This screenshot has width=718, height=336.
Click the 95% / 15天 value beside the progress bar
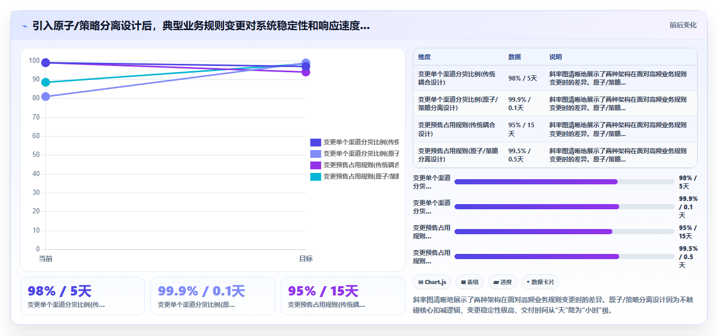pos(688,232)
